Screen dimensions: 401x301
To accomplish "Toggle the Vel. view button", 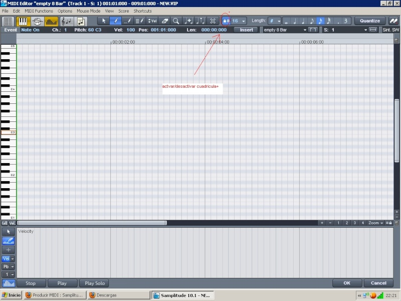I will 12,223.
